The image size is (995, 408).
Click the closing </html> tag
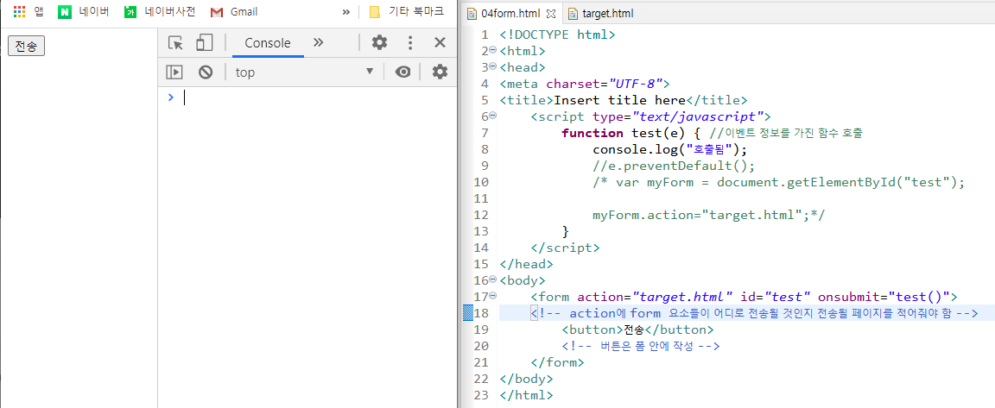point(526,395)
